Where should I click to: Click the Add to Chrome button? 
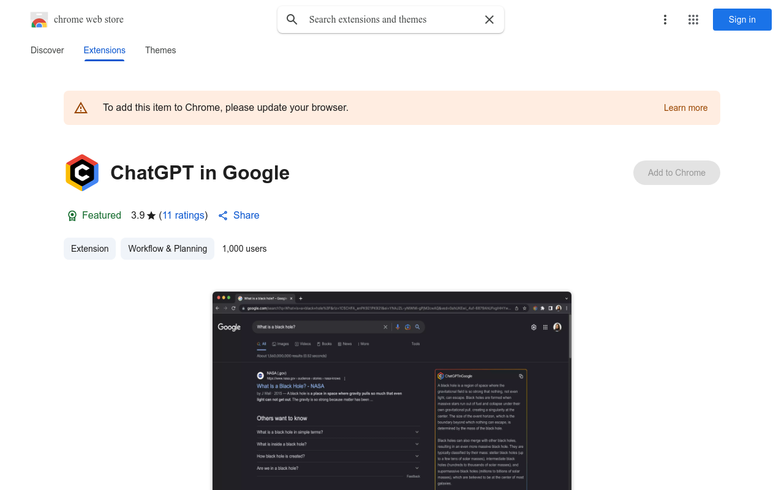click(x=676, y=173)
